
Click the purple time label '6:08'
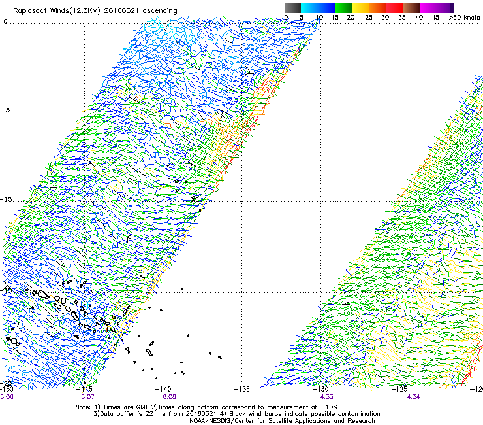pyautogui.click(x=170, y=397)
